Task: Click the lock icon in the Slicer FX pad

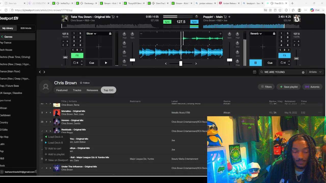Action: [110, 34]
